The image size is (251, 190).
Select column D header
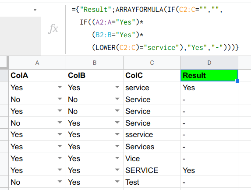coord(209,63)
